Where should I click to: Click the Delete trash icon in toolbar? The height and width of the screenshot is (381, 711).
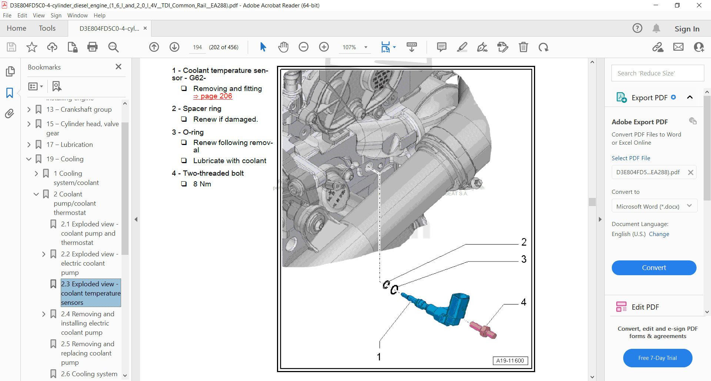[523, 47]
